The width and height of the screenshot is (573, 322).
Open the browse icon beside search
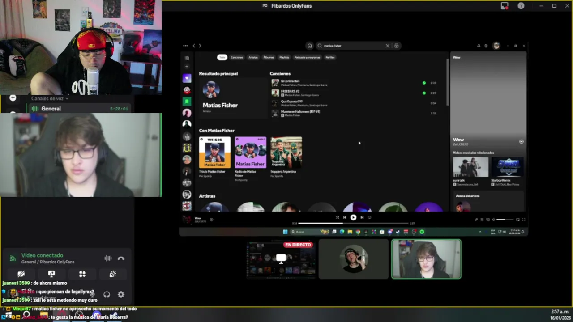click(396, 46)
